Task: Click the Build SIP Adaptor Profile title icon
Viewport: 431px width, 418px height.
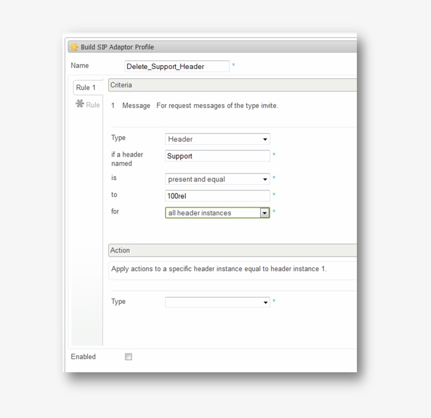Action: 75,47
